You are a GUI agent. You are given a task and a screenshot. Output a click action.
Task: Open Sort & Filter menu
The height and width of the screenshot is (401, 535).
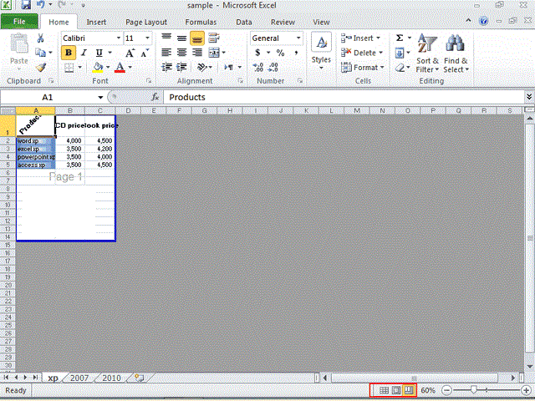(x=427, y=53)
